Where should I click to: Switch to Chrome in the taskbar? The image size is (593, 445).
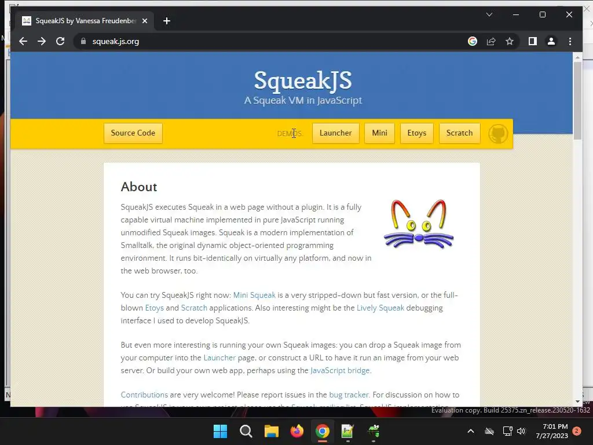tap(322, 431)
